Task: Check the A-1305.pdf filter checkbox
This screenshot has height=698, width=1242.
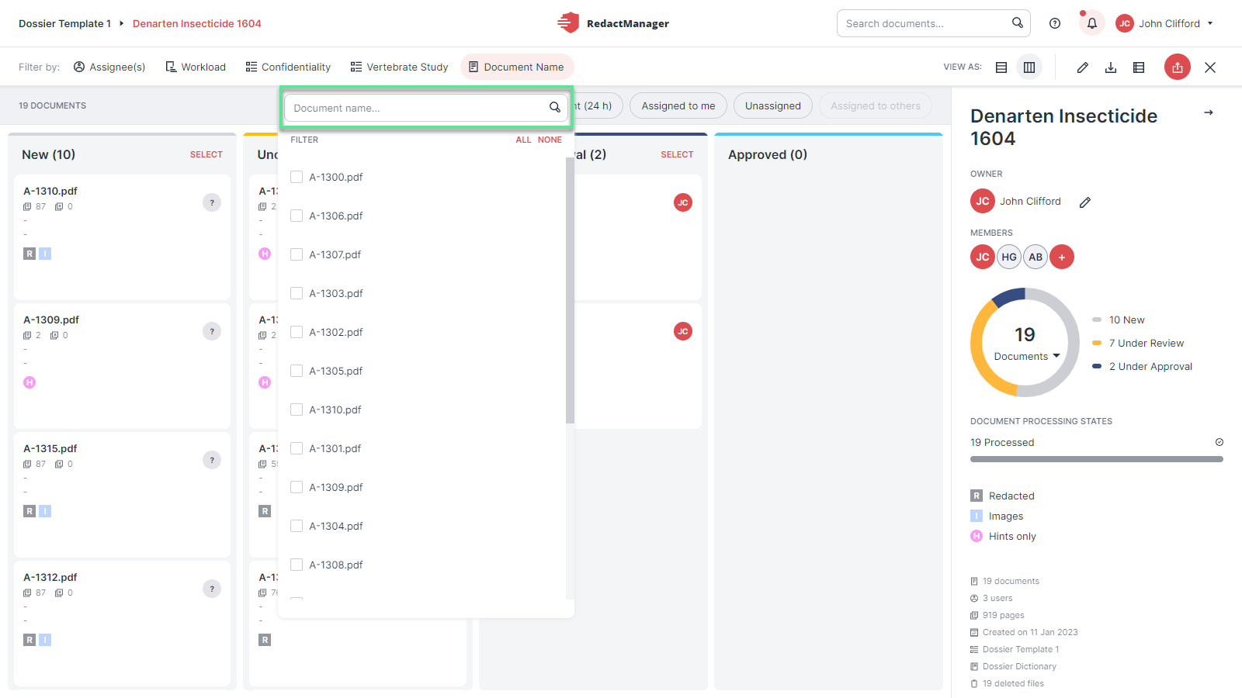Action: click(x=297, y=371)
